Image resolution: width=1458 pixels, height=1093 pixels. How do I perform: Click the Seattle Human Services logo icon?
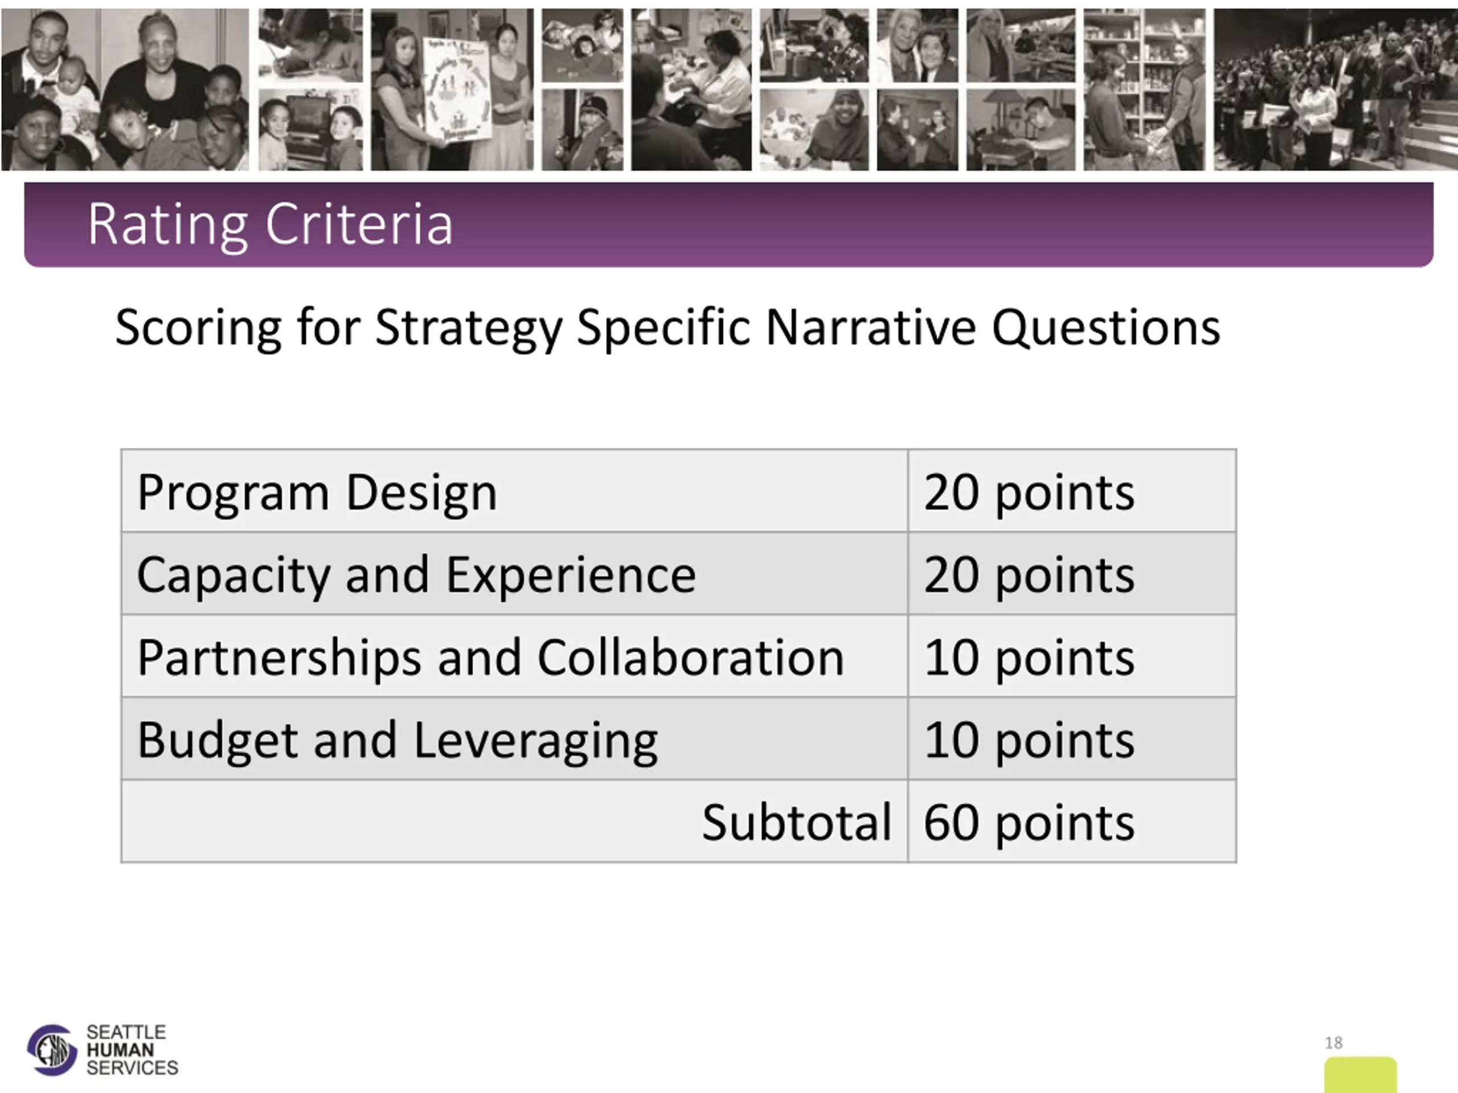pyautogui.click(x=51, y=1050)
